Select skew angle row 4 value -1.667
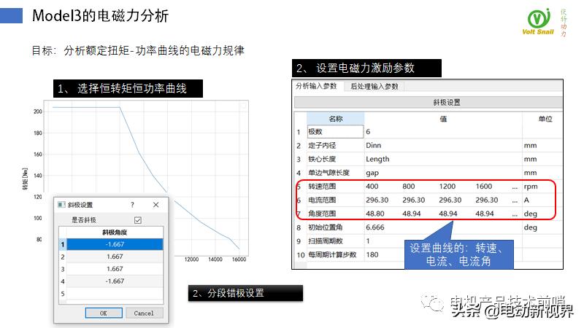The width and height of the screenshot is (584, 328). click(115, 281)
